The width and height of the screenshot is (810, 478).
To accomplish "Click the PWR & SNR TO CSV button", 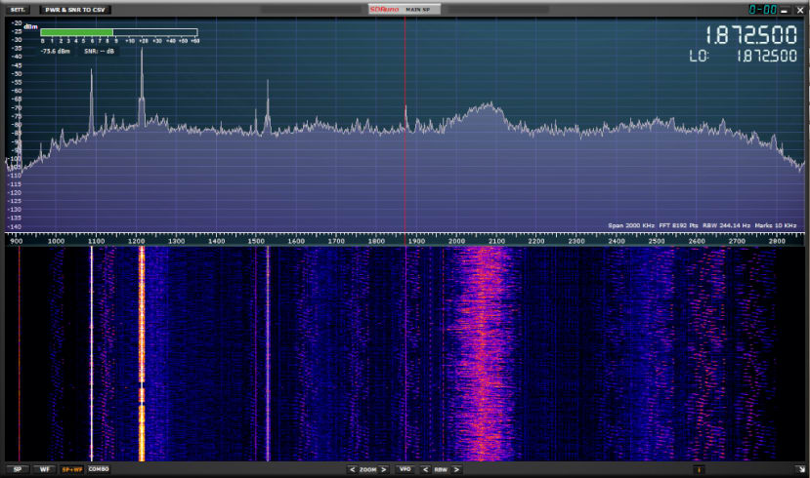I will (75, 10).
